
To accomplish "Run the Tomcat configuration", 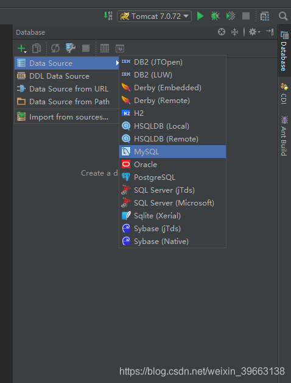I will 200,16.
